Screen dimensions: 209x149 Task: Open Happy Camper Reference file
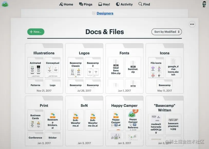133,120
